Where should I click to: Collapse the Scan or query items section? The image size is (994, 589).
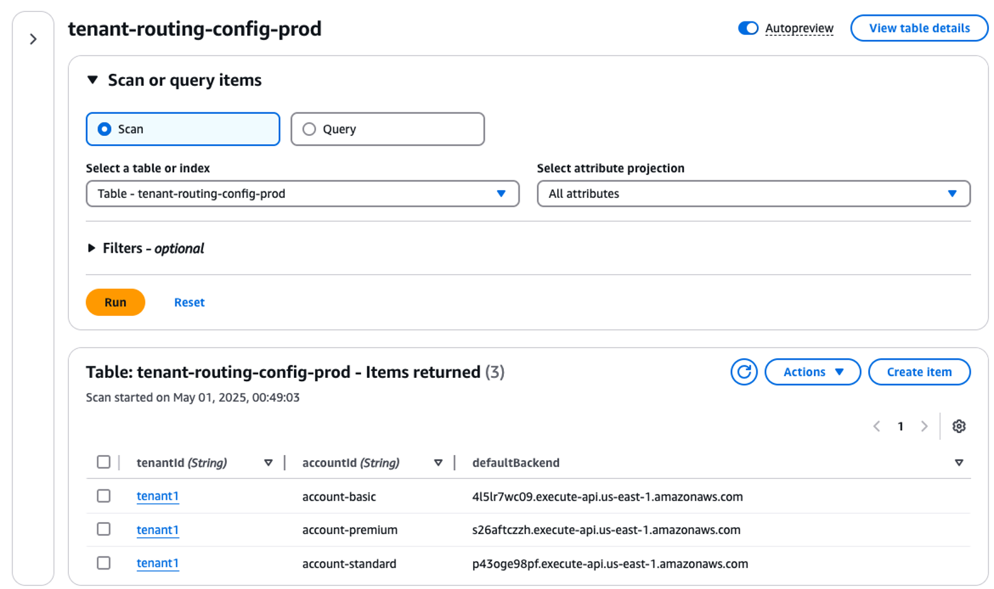coord(93,80)
